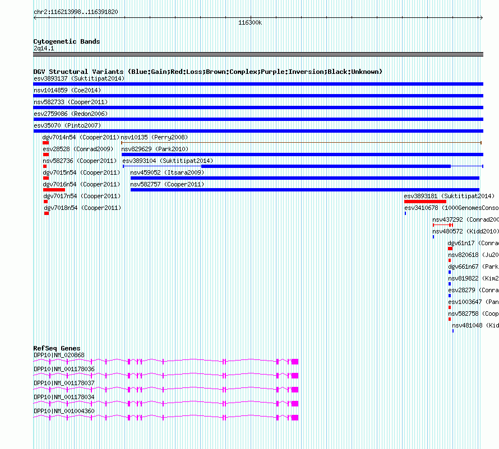Click the nsv10135 (Perry2008) label

pos(154,137)
